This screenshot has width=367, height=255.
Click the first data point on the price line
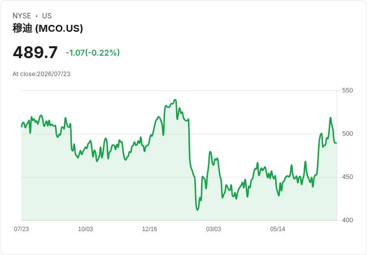[21, 127]
